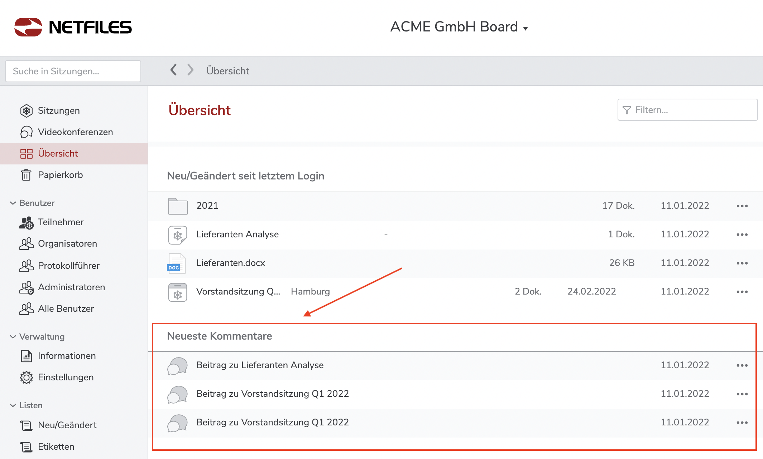This screenshot has width=763, height=459.
Task: Open the Lieferanten.docx file link
Action: coord(231,263)
